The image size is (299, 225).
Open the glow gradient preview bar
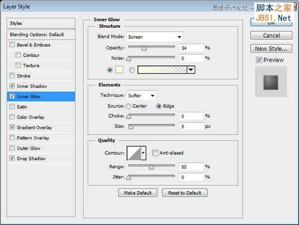click(x=162, y=70)
